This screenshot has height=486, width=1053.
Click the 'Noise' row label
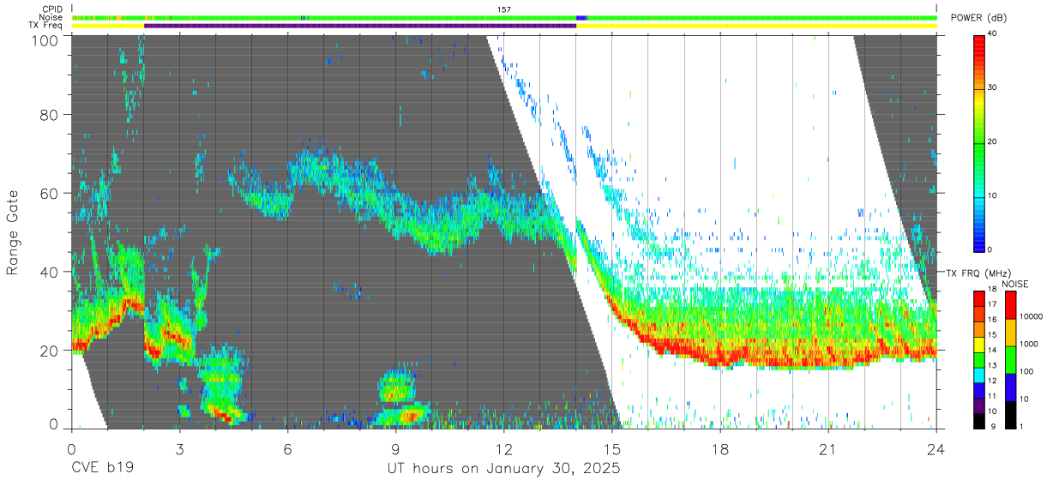point(51,17)
